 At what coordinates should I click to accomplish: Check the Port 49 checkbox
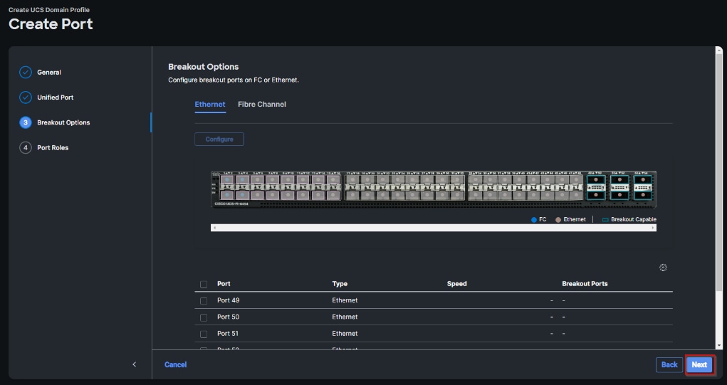coord(204,301)
